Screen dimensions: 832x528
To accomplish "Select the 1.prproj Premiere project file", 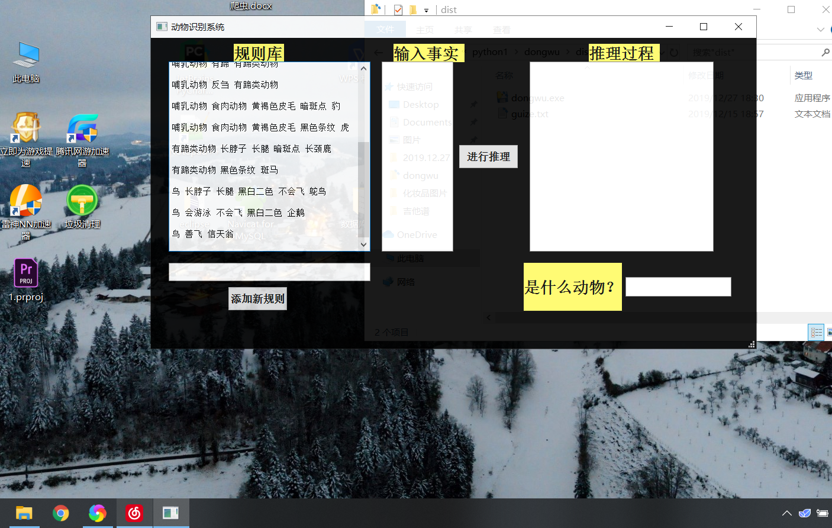I will click(26, 280).
